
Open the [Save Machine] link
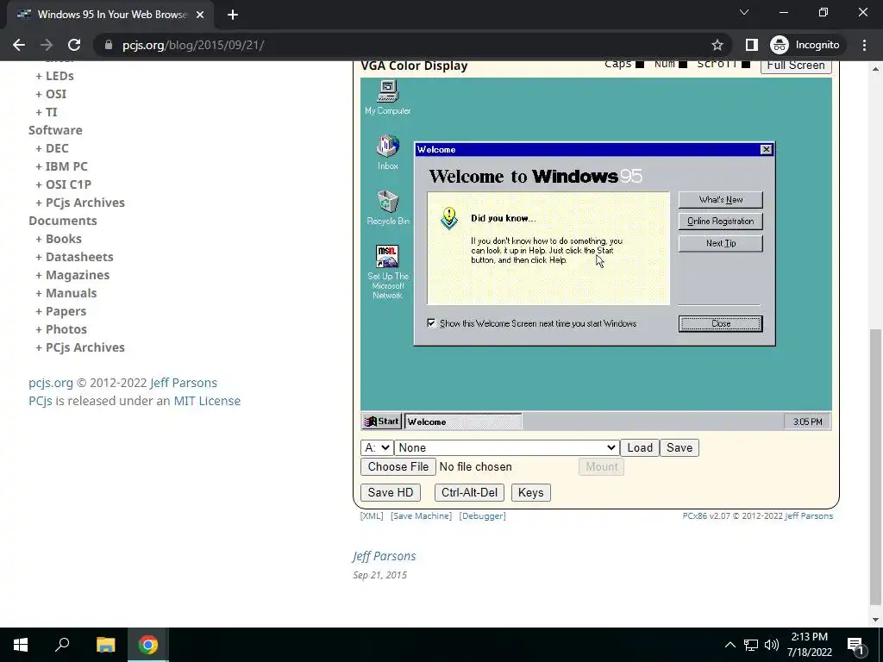pyautogui.click(x=421, y=515)
